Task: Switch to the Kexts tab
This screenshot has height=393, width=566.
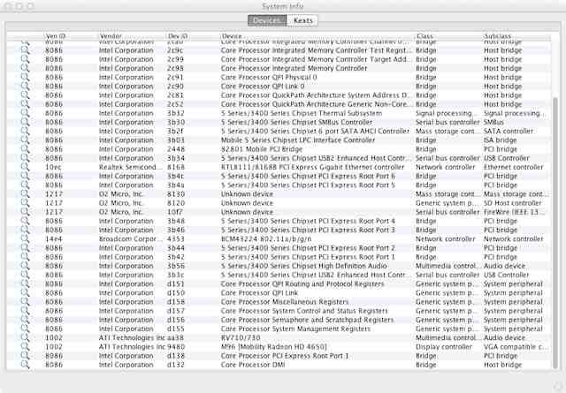Action: tap(302, 20)
